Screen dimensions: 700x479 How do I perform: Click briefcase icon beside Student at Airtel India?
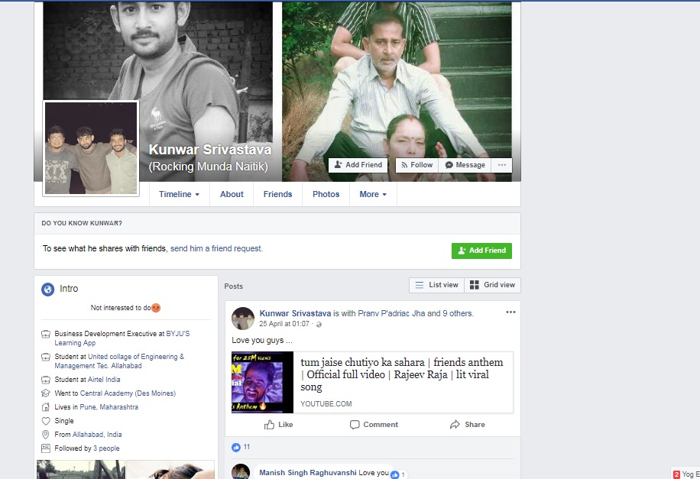point(46,380)
